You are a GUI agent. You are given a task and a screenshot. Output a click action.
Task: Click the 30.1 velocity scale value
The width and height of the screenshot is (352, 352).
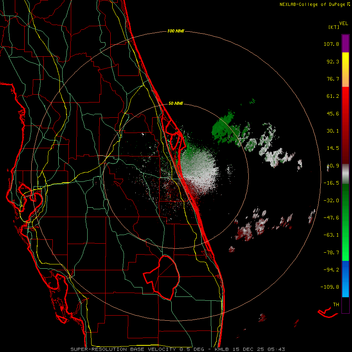(333, 131)
